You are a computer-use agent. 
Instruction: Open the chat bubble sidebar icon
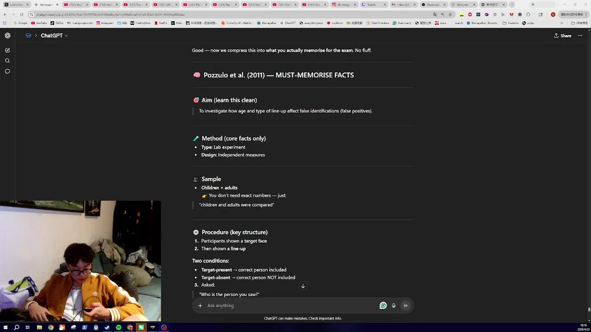point(7,71)
